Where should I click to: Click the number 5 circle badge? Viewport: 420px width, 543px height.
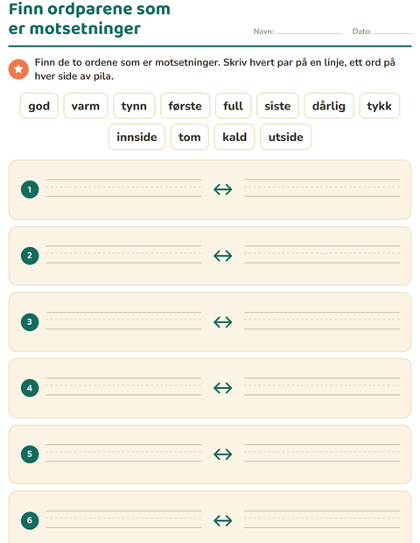(30, 454)
